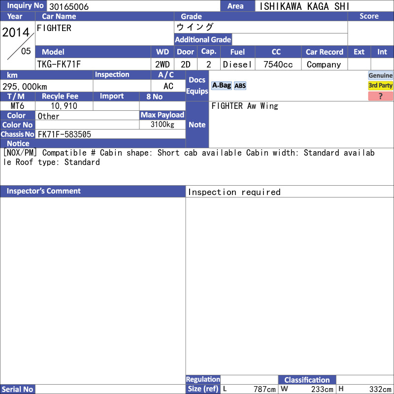Click the Serial No label
394x394 pixels.
(18, 389)
